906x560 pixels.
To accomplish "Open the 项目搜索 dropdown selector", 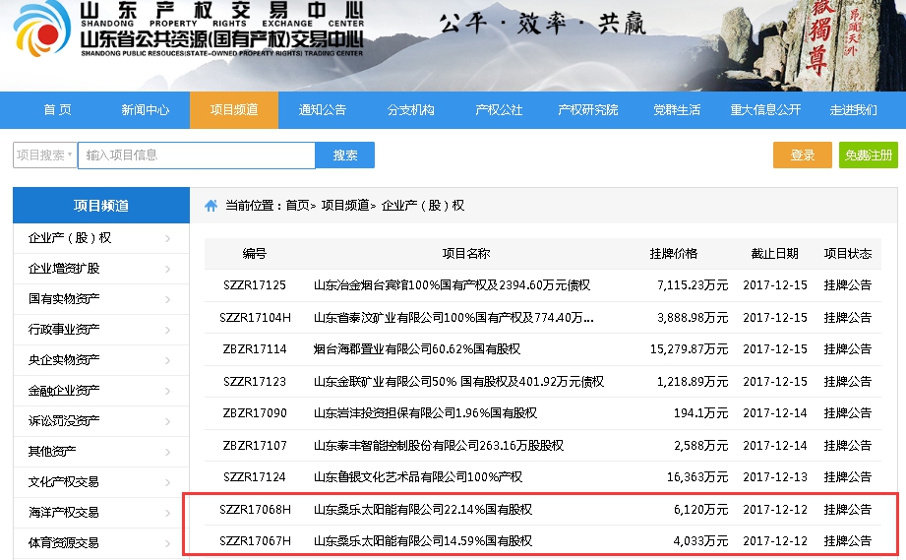I will point(45,155).
